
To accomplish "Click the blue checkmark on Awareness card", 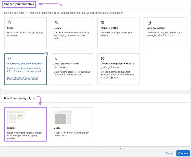I will pos(46,54).
